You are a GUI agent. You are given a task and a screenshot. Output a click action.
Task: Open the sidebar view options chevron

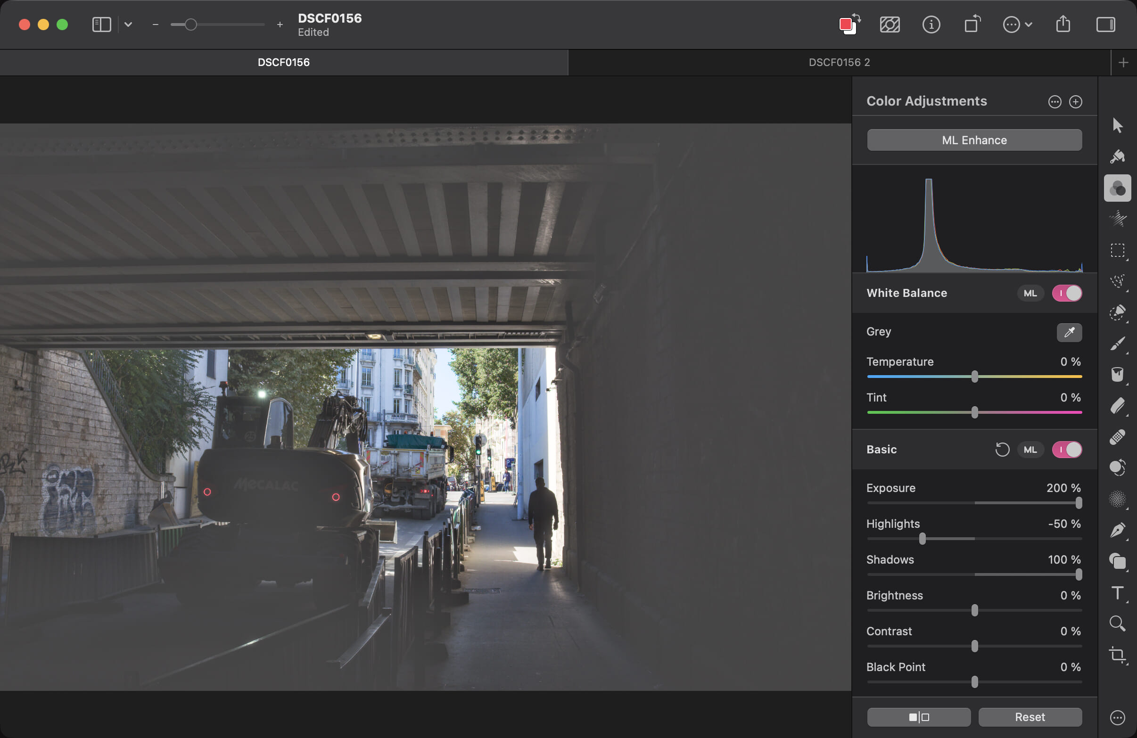128,25
